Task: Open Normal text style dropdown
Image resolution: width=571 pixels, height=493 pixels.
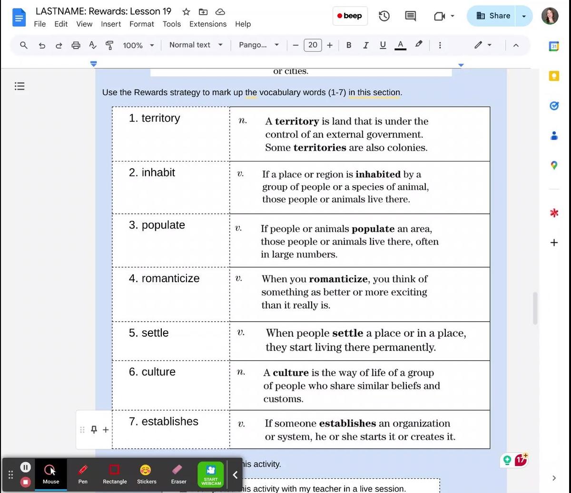Action: (x=196, y=45)
